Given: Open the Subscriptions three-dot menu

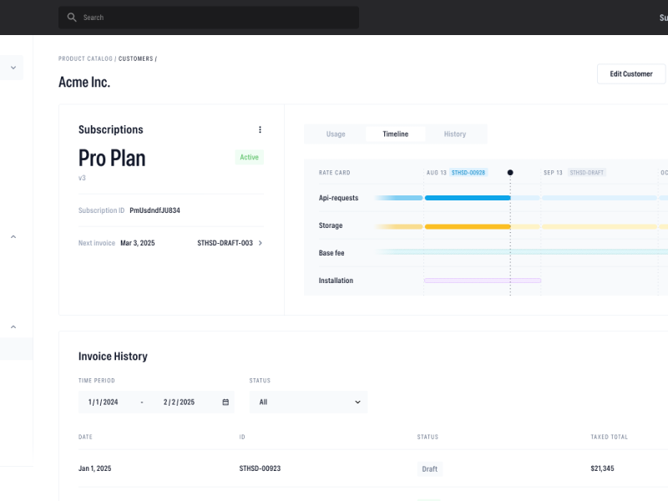Looking at the screenshot, I should [x=260, y=129].
